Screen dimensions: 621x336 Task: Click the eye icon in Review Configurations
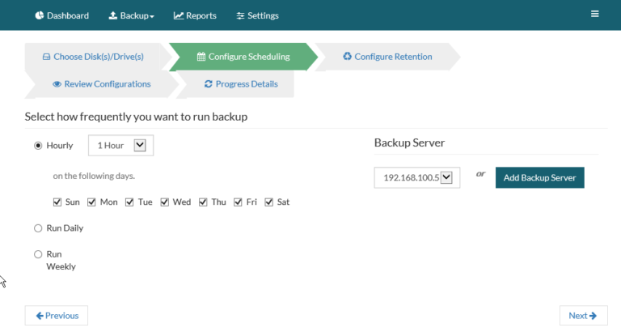57,84
